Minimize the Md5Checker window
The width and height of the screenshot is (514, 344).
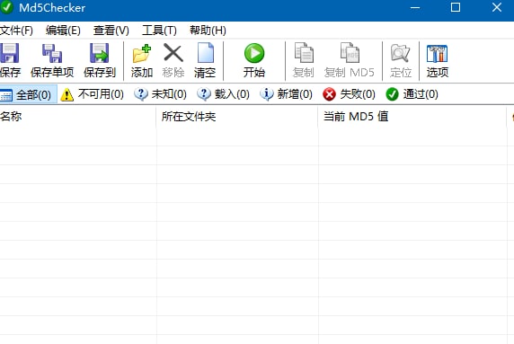click(415, 7)
